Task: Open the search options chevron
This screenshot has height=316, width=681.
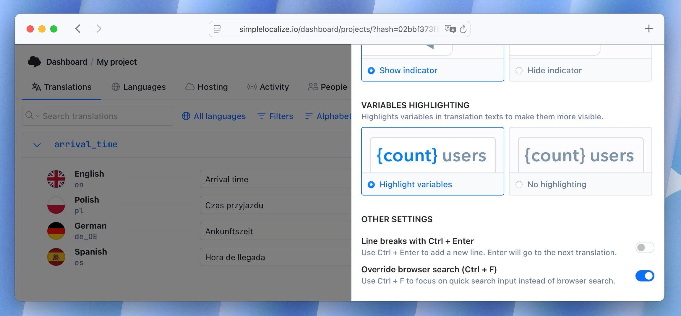Action: click(37, 116)
